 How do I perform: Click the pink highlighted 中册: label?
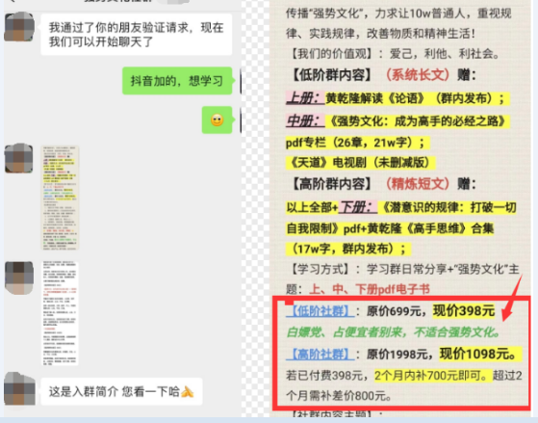[x=305, y=120]
